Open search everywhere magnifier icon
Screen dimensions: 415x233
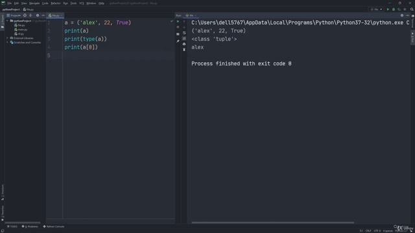(412, 9)
